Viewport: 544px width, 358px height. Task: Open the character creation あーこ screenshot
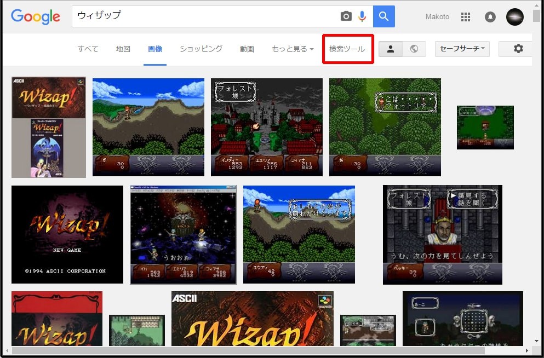pyautogui.click(x=462, y=319)
